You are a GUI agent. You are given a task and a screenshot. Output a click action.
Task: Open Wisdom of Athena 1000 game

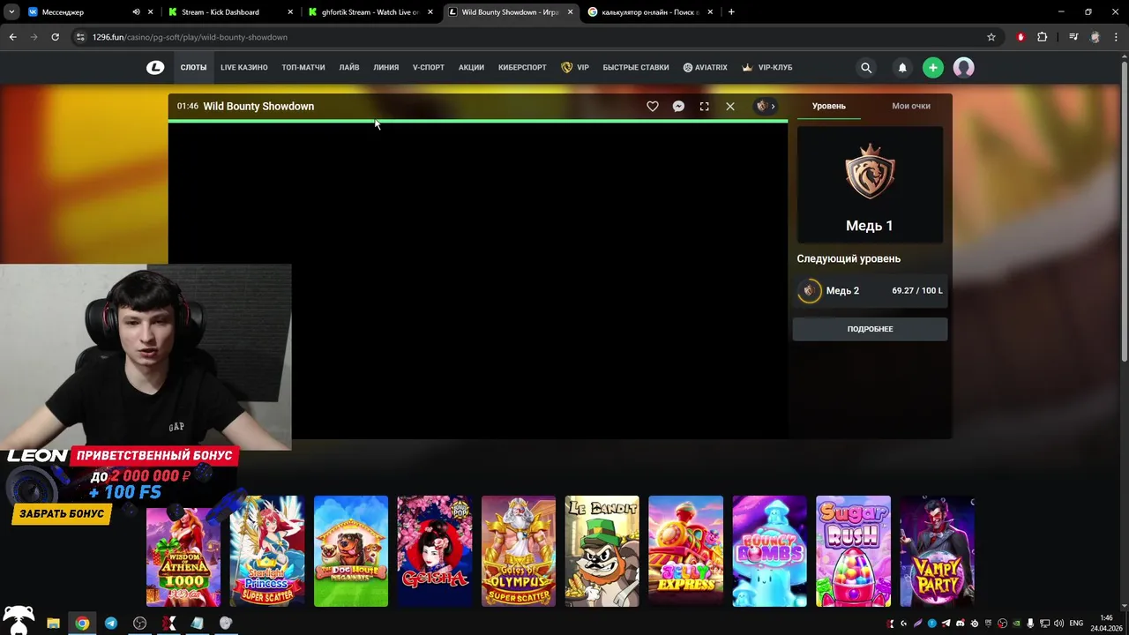tap(183, 551)
